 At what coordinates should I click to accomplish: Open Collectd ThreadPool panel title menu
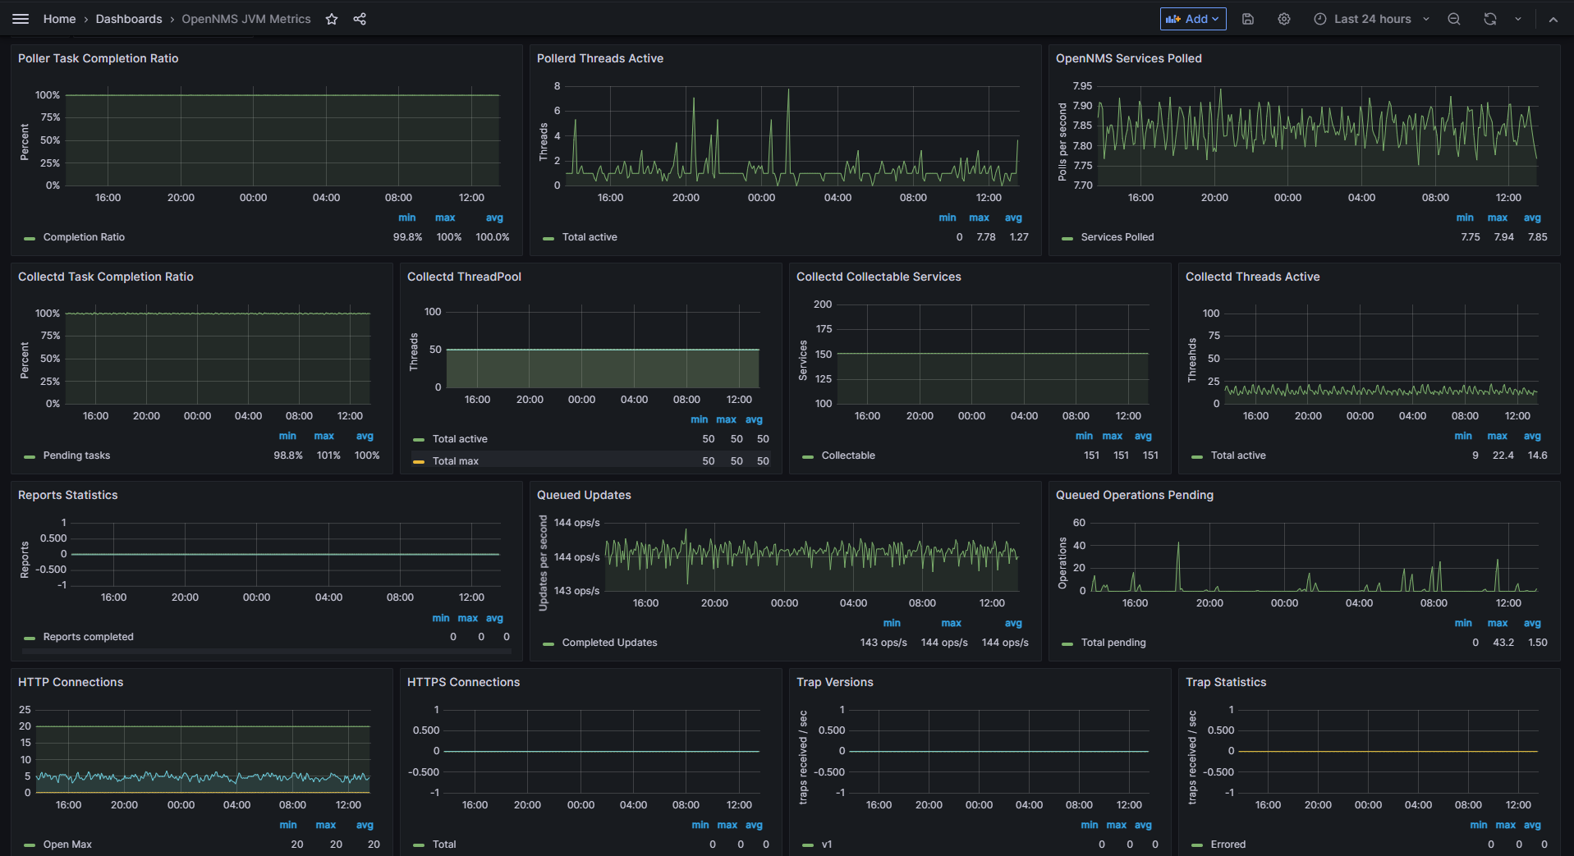click(464, 277)
